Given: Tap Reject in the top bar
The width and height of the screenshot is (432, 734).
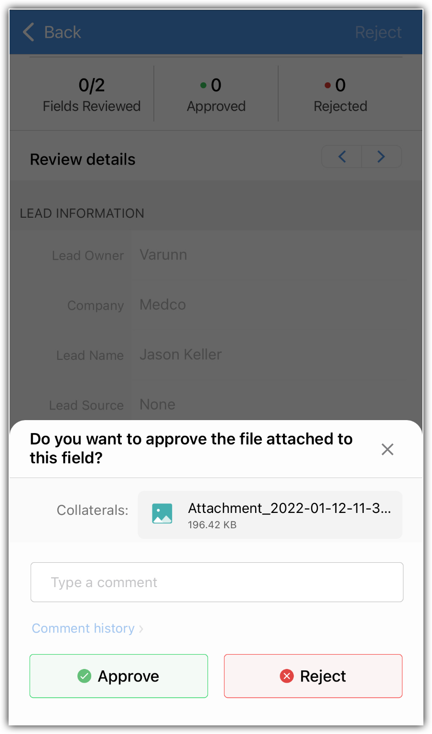Looking at the screenshot, I should coord(378,32).
